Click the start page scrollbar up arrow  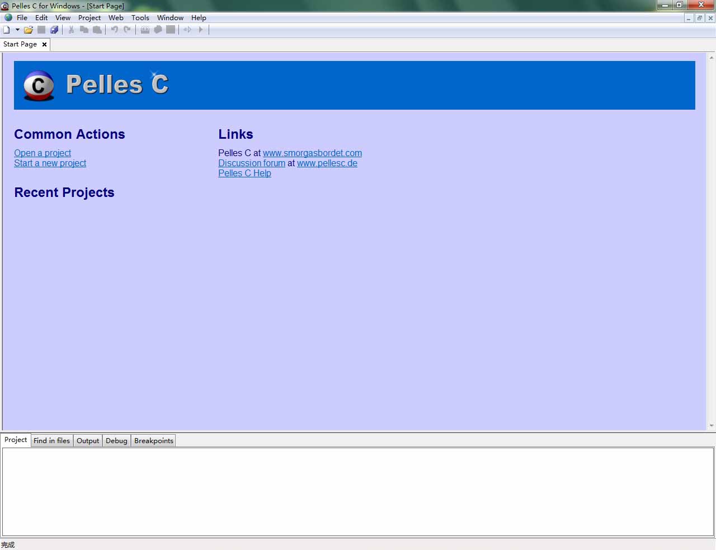pyautogui.click(x=712, y=58)
